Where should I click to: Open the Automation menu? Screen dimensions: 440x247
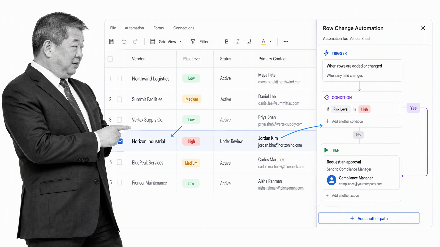[134, 28]
